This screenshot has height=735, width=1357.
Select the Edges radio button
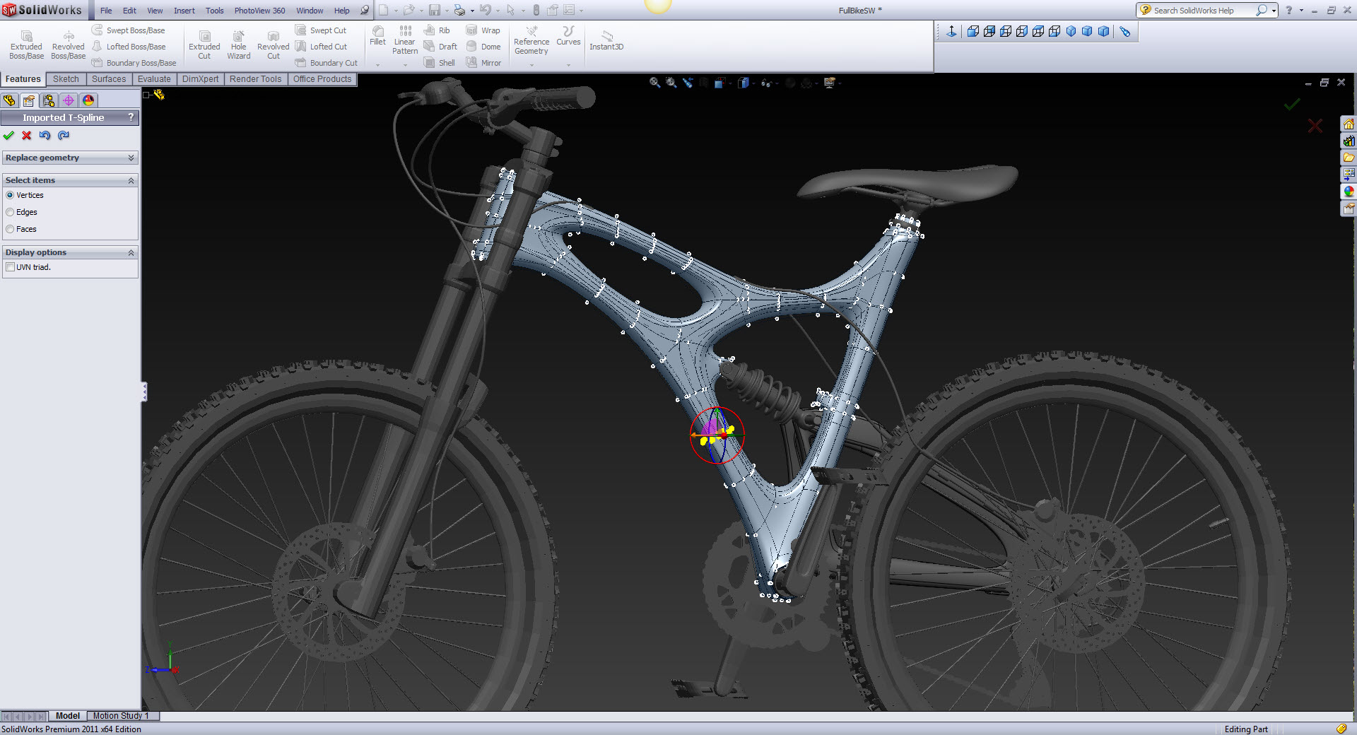pos(10,212)
